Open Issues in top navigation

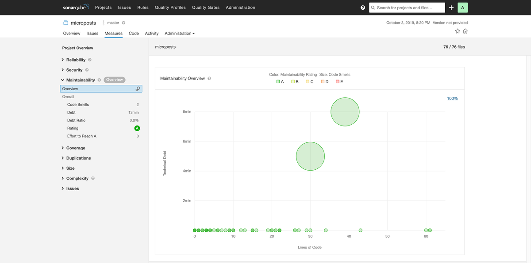point(124,8)
